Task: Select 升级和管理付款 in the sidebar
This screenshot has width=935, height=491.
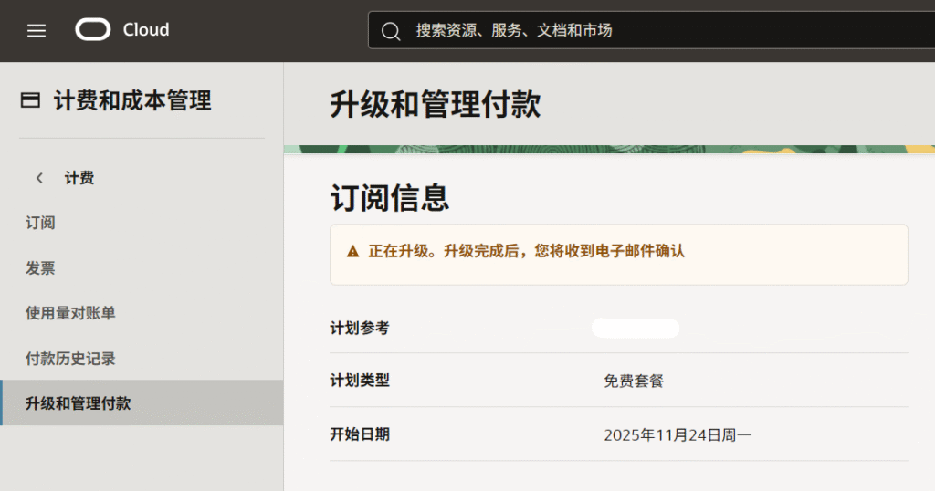Action: click(78, 403)
